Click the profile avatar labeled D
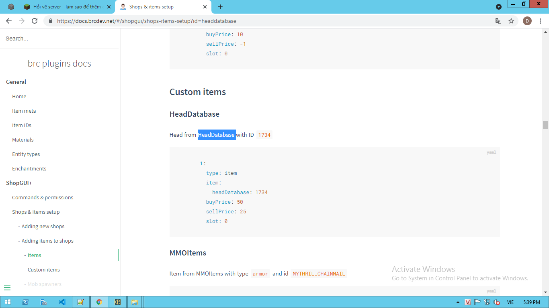 [527, 21]
